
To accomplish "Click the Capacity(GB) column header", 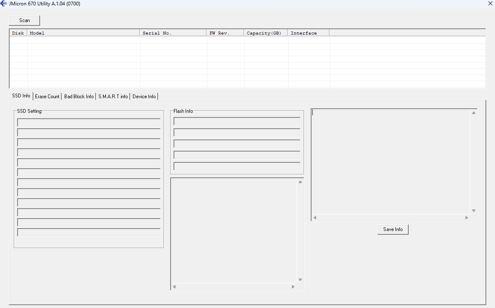I will coord(266,33).
